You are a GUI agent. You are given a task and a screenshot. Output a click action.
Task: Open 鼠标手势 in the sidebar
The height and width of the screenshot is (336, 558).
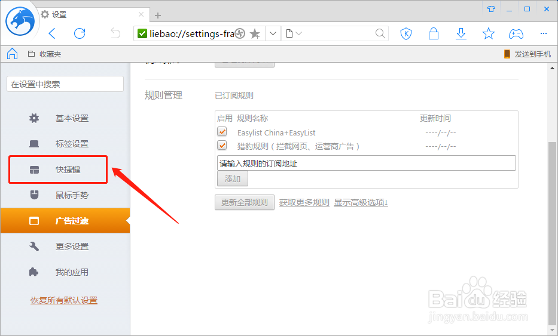(x=65, y=195)
